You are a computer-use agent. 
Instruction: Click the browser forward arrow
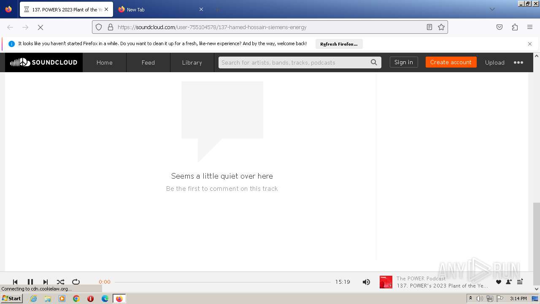(25, 27)
